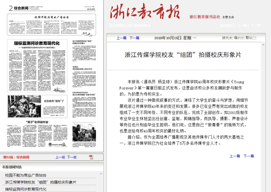
Task: Click the 放大 zoom-in plus icon
Action: 231,38
